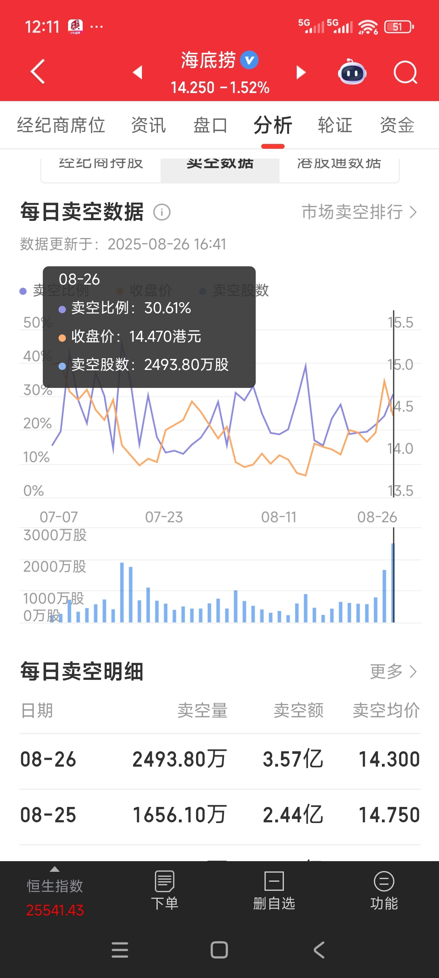This screenshot has height=978, width=439.
Task: Select the 08-25 detail row
Action: click(220, 815)
